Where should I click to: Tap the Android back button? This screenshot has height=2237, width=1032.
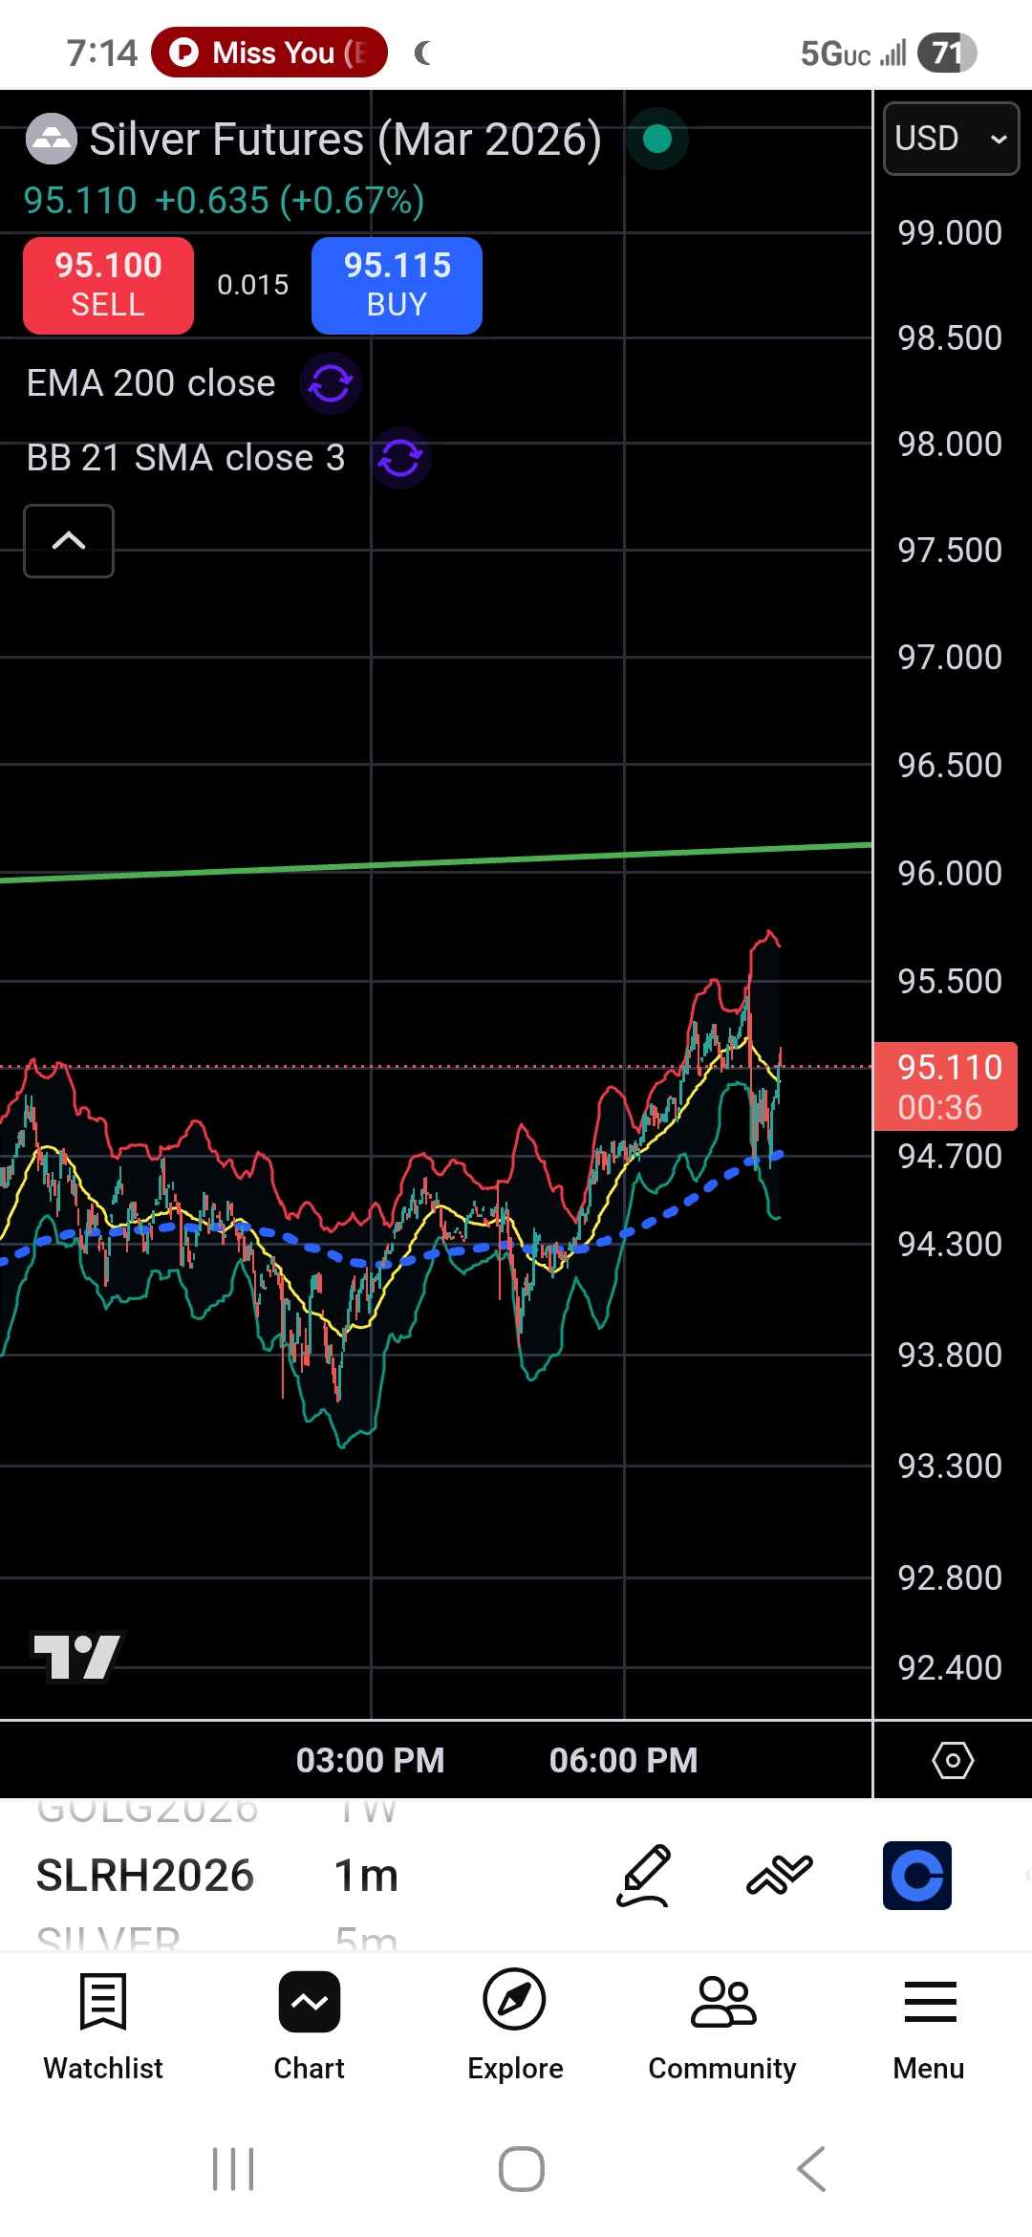pos(811,2168)
